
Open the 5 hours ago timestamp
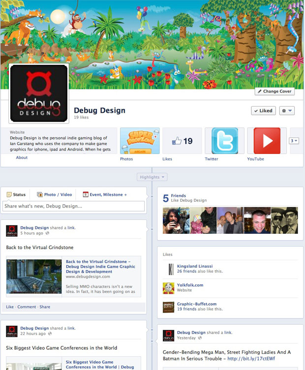[31, 233]
